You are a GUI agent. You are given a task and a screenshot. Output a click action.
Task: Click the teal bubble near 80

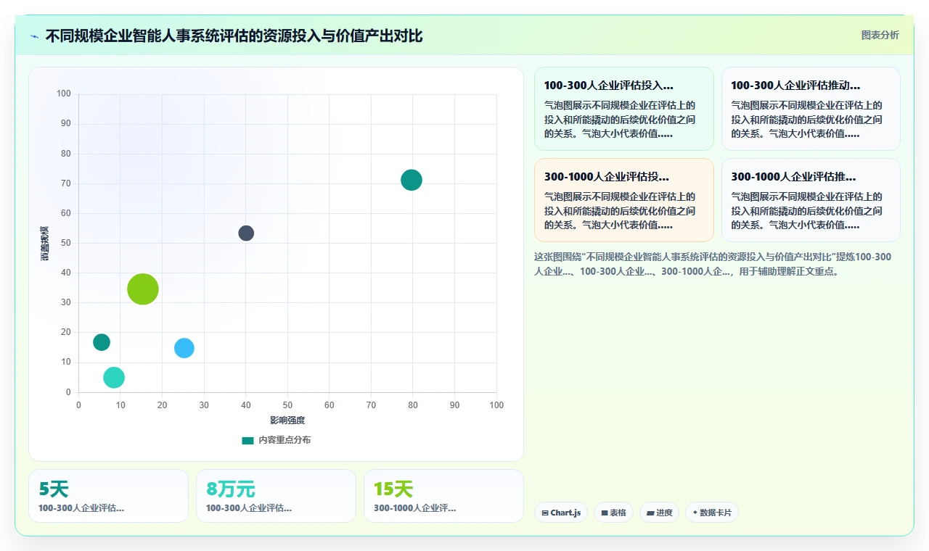412,180
